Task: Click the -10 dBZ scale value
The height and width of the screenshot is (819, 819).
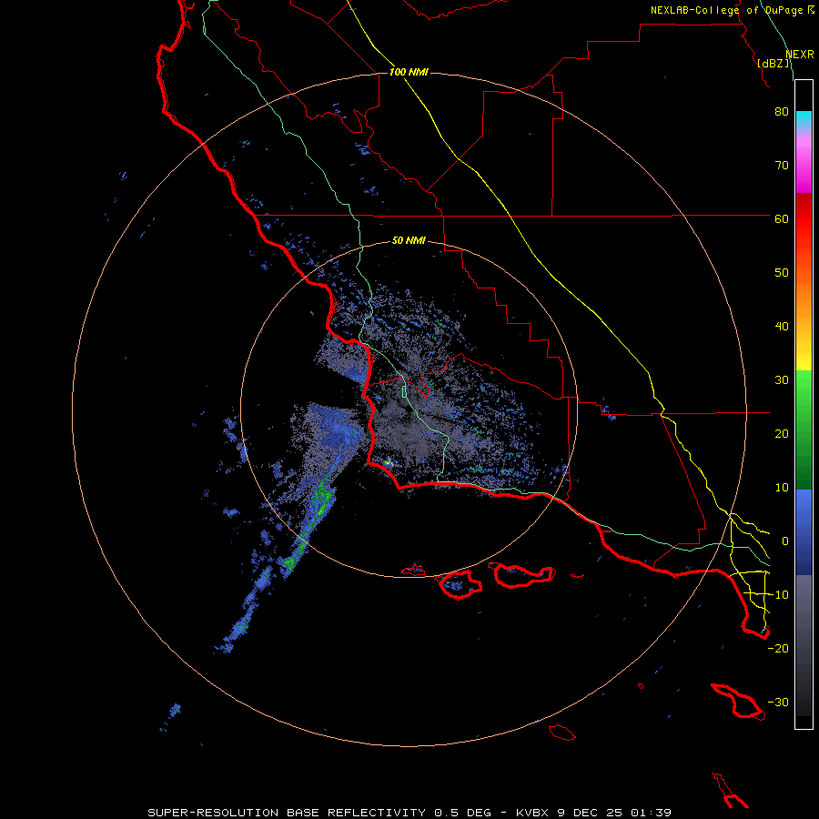Action: click(778, 595)
